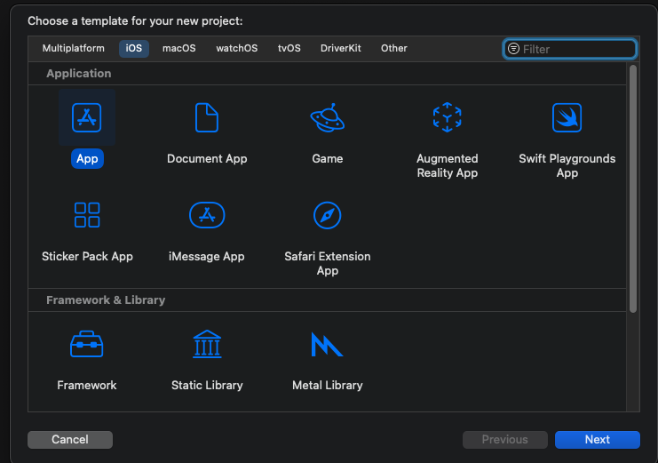Image resolution: width=658 pixels, height=463 pixels.
Task: Click the Cancel button
Action: 70,440
